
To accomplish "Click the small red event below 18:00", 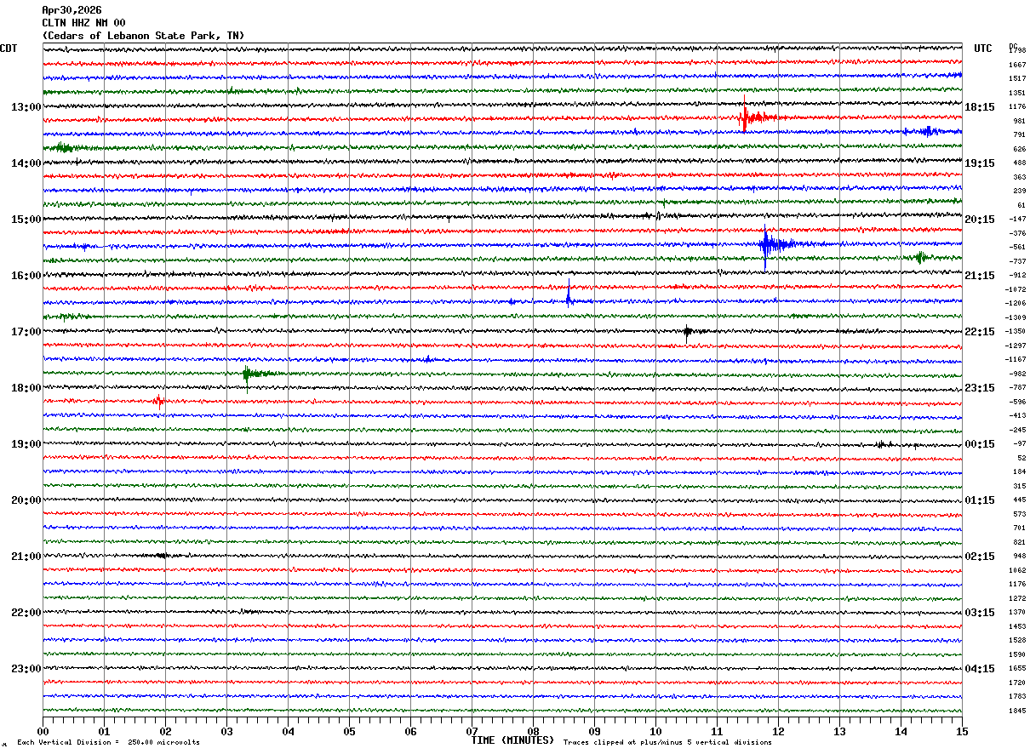I will (x=158, y=400).
